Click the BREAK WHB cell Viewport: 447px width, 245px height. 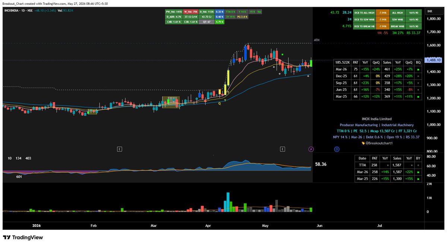point(398,26)
